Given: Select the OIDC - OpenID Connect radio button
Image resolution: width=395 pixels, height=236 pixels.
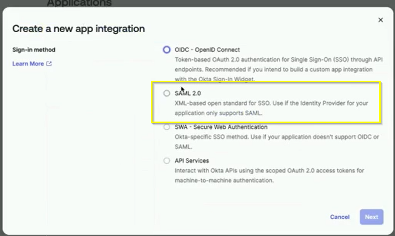Looking at the screenshot, I should click(x=166, y=50).
